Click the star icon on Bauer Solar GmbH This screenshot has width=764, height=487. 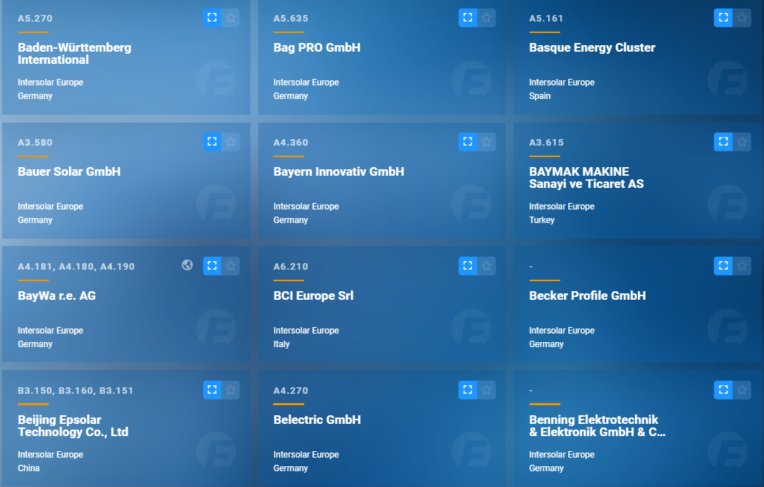230,141
